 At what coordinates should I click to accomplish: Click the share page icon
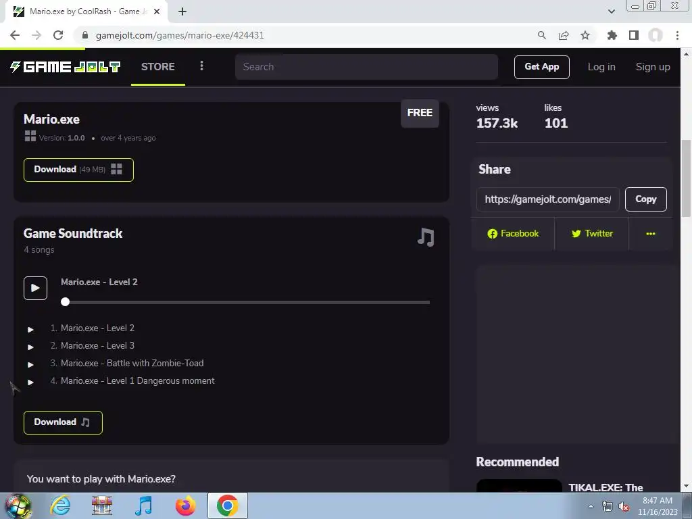564,35
